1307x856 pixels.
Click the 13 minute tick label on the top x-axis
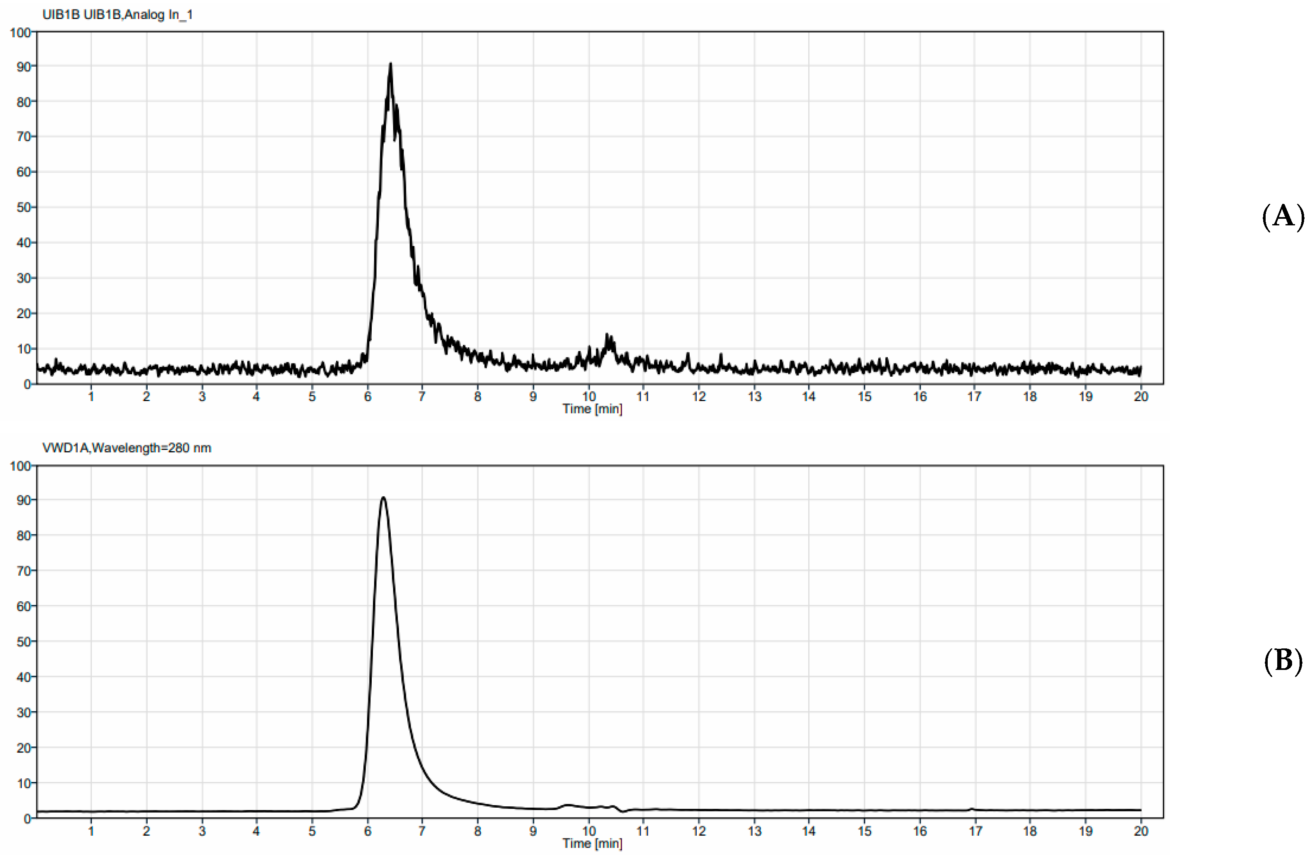[754, 397]
